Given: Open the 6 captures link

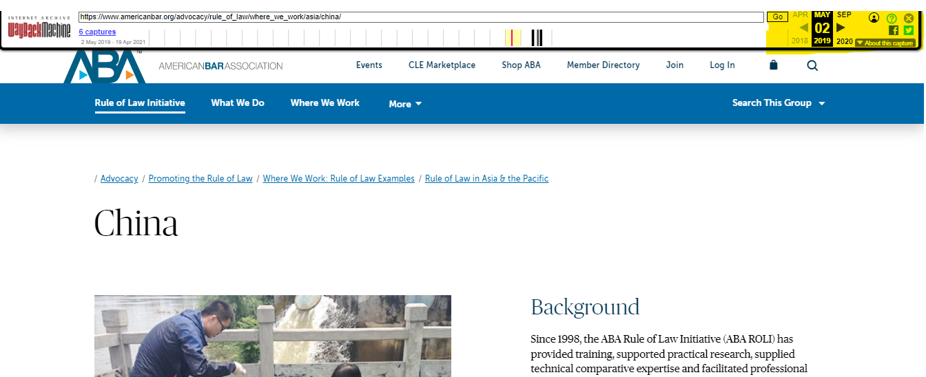Looking at the screenshot, I should (x=97, y=32).
